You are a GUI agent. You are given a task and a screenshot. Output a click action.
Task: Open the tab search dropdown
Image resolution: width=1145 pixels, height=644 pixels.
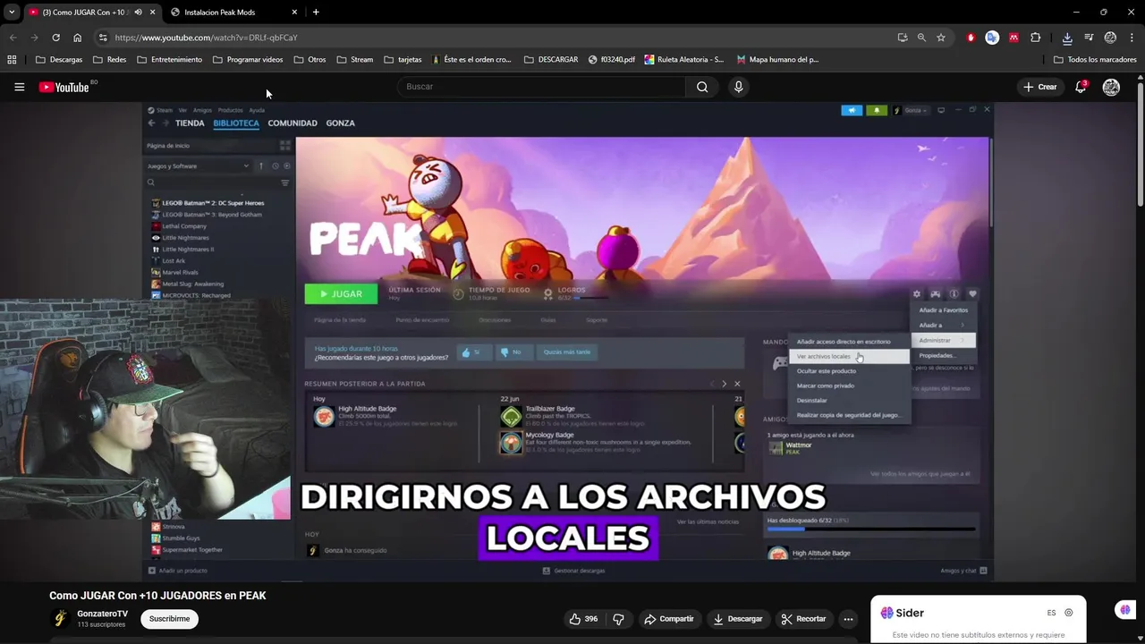(x=11, y=13)
